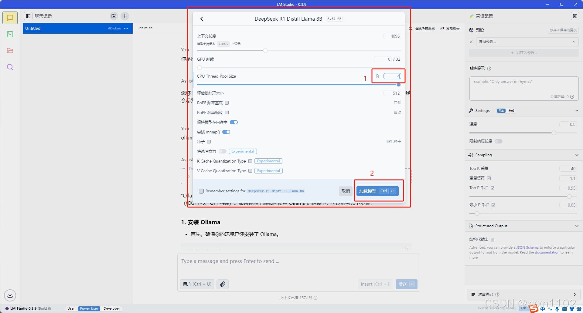Click the Load Model button

377,191
